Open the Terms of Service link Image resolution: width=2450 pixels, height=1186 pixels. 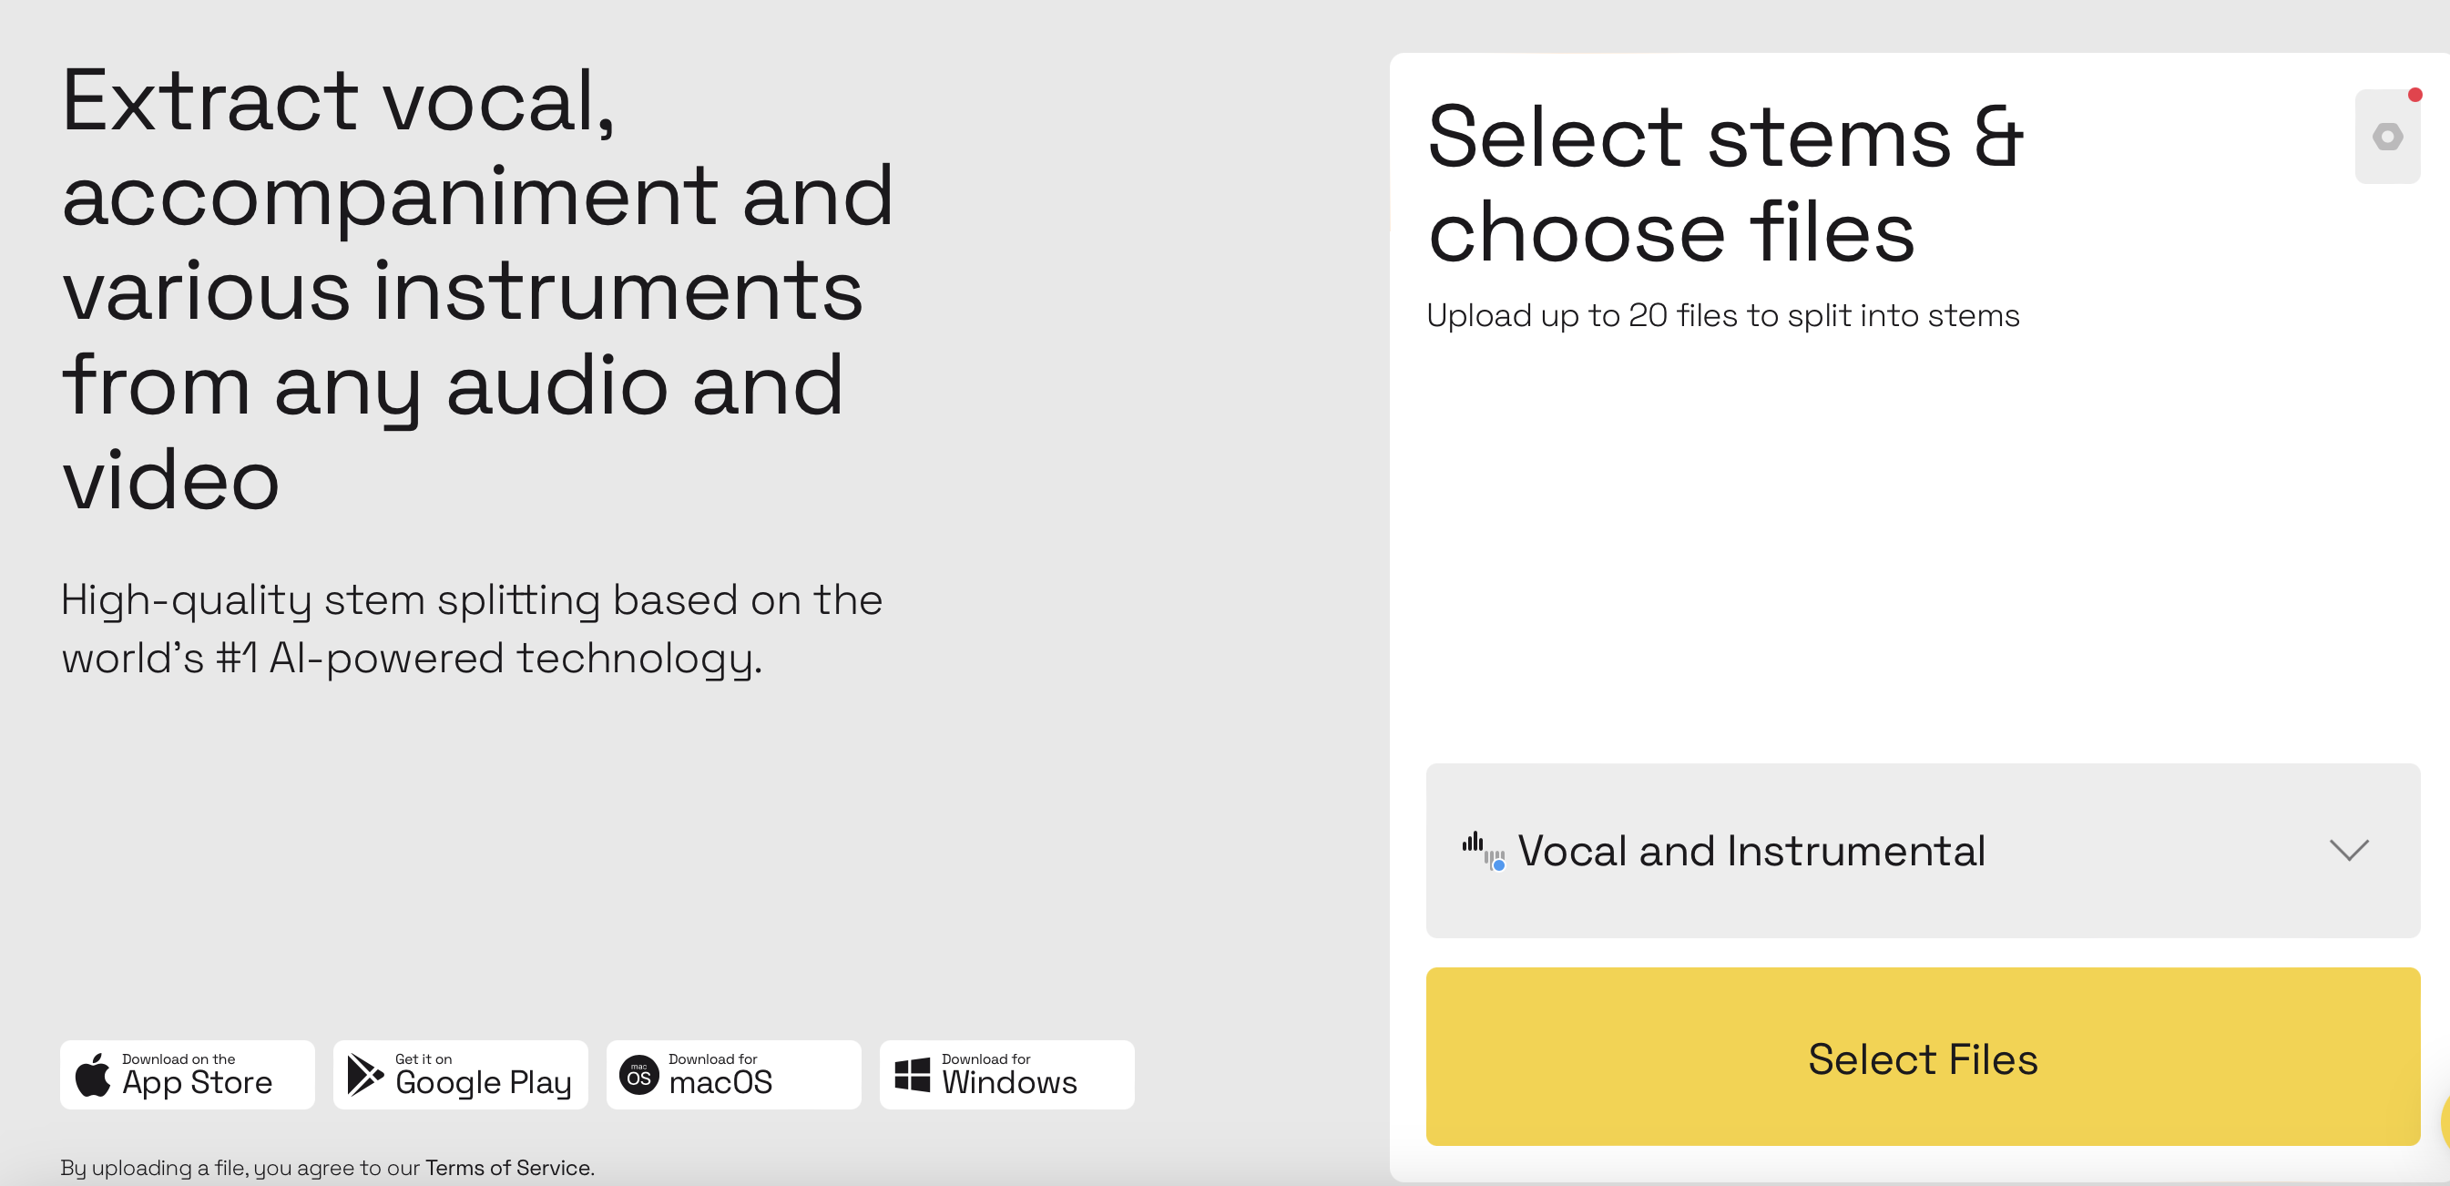(509, 1167)
